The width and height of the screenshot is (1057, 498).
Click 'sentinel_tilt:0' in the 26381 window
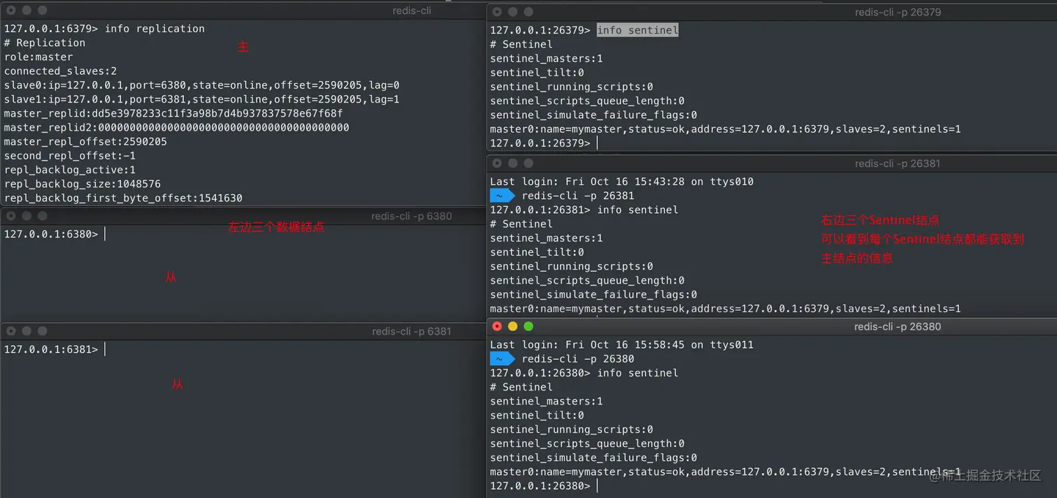[x=537, y=252]
